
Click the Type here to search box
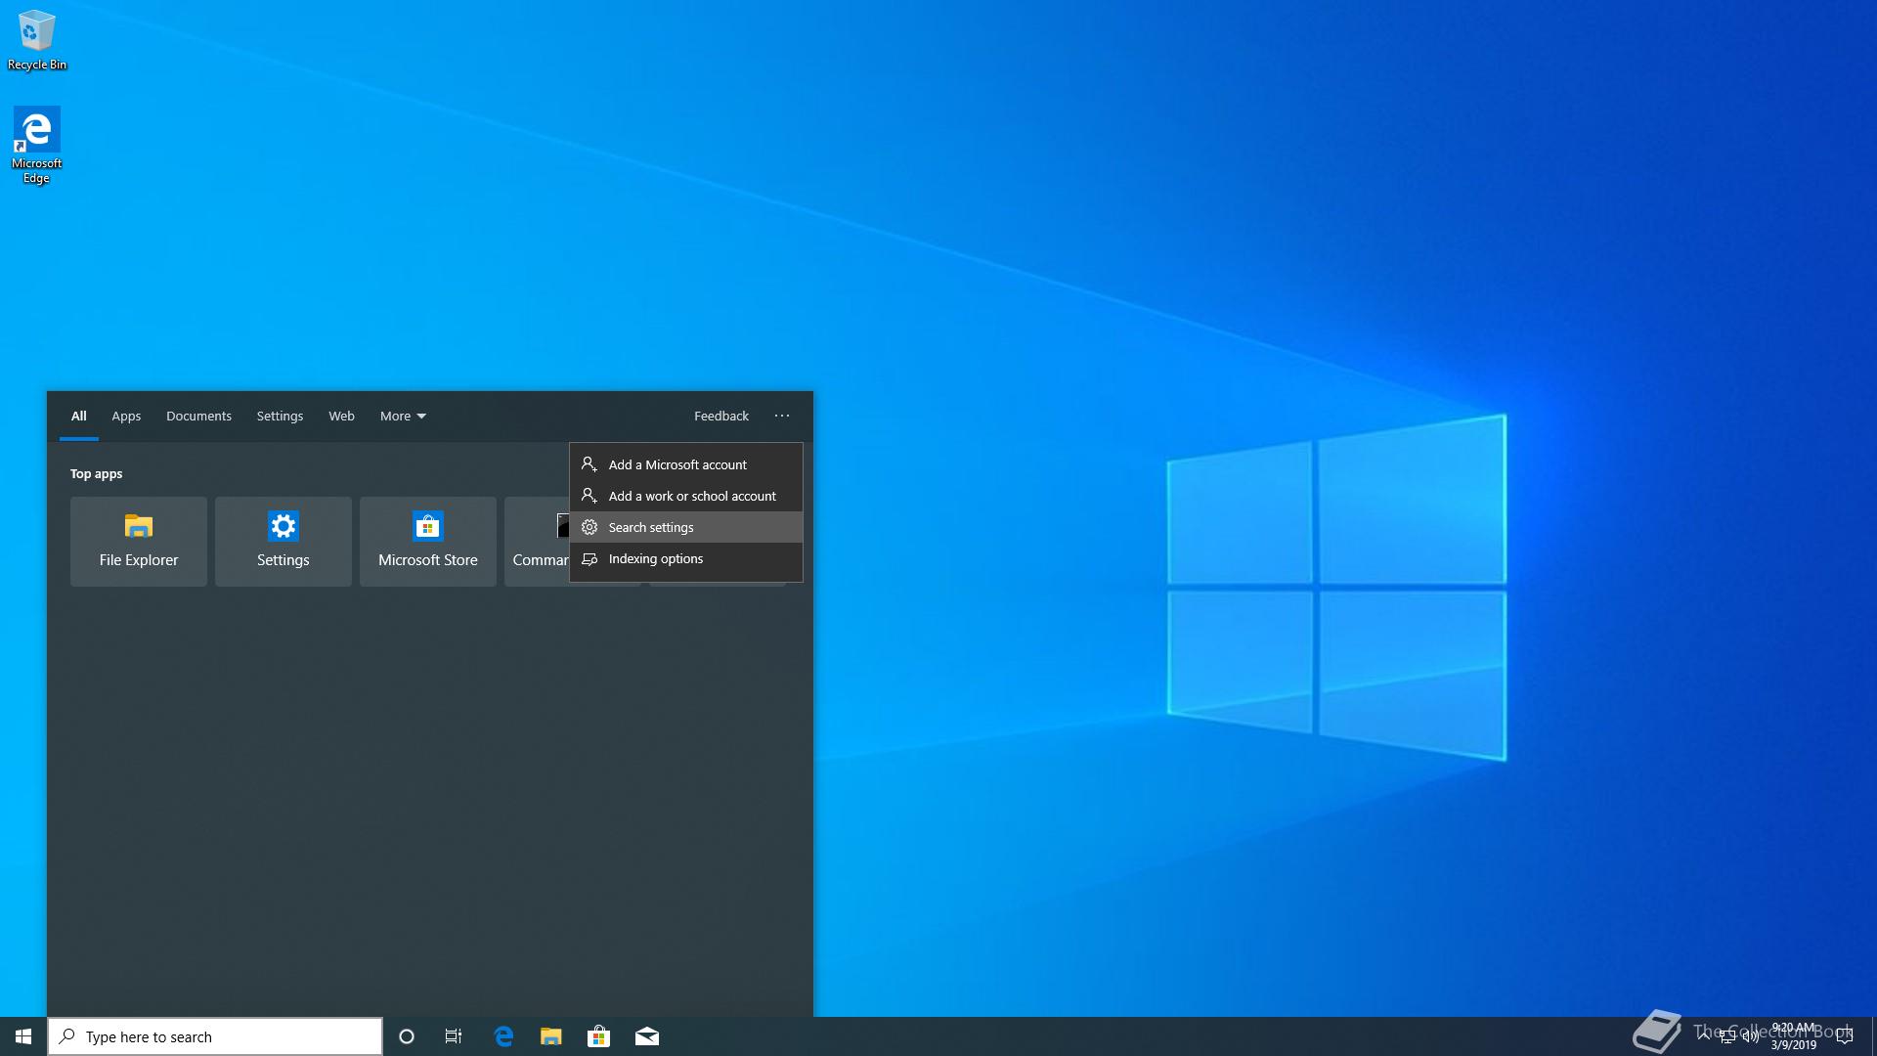point(215,1036)
